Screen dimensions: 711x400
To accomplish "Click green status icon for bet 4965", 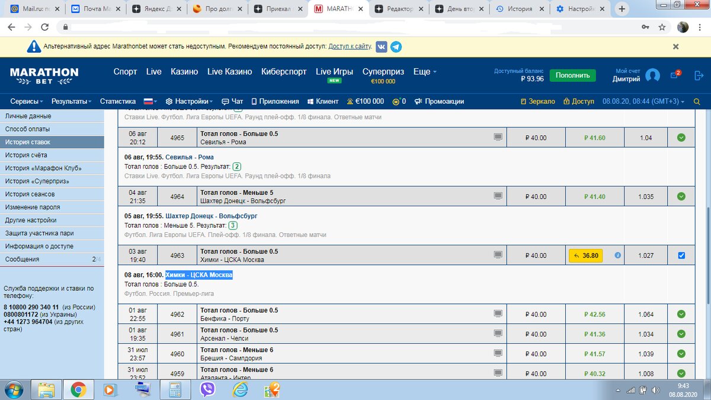I will [681, 137].
